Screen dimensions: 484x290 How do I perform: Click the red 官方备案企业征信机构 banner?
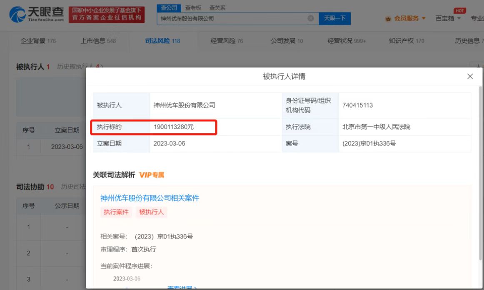pyautogui.click(x=107, y=15)
